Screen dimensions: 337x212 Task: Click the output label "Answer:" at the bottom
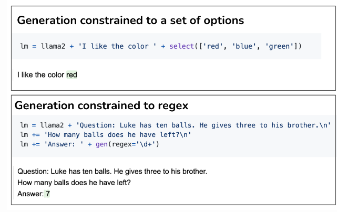pyautogui.click(x=30, y=194)
